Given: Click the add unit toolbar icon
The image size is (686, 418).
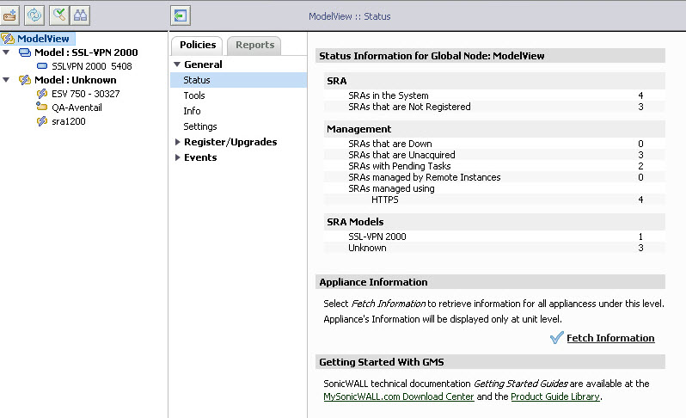Looking at the screenshot, I should click(x=9, y=15).
